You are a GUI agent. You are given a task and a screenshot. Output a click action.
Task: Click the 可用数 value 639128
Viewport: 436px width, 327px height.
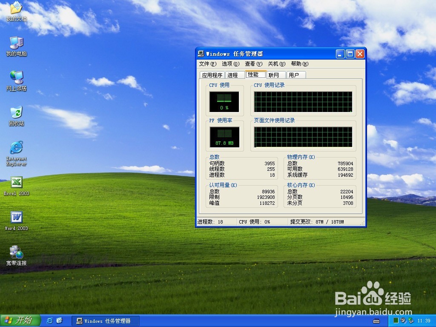(345, 169)
